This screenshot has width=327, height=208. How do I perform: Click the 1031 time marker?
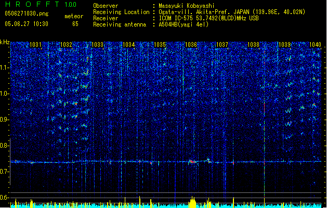point(35,44)
